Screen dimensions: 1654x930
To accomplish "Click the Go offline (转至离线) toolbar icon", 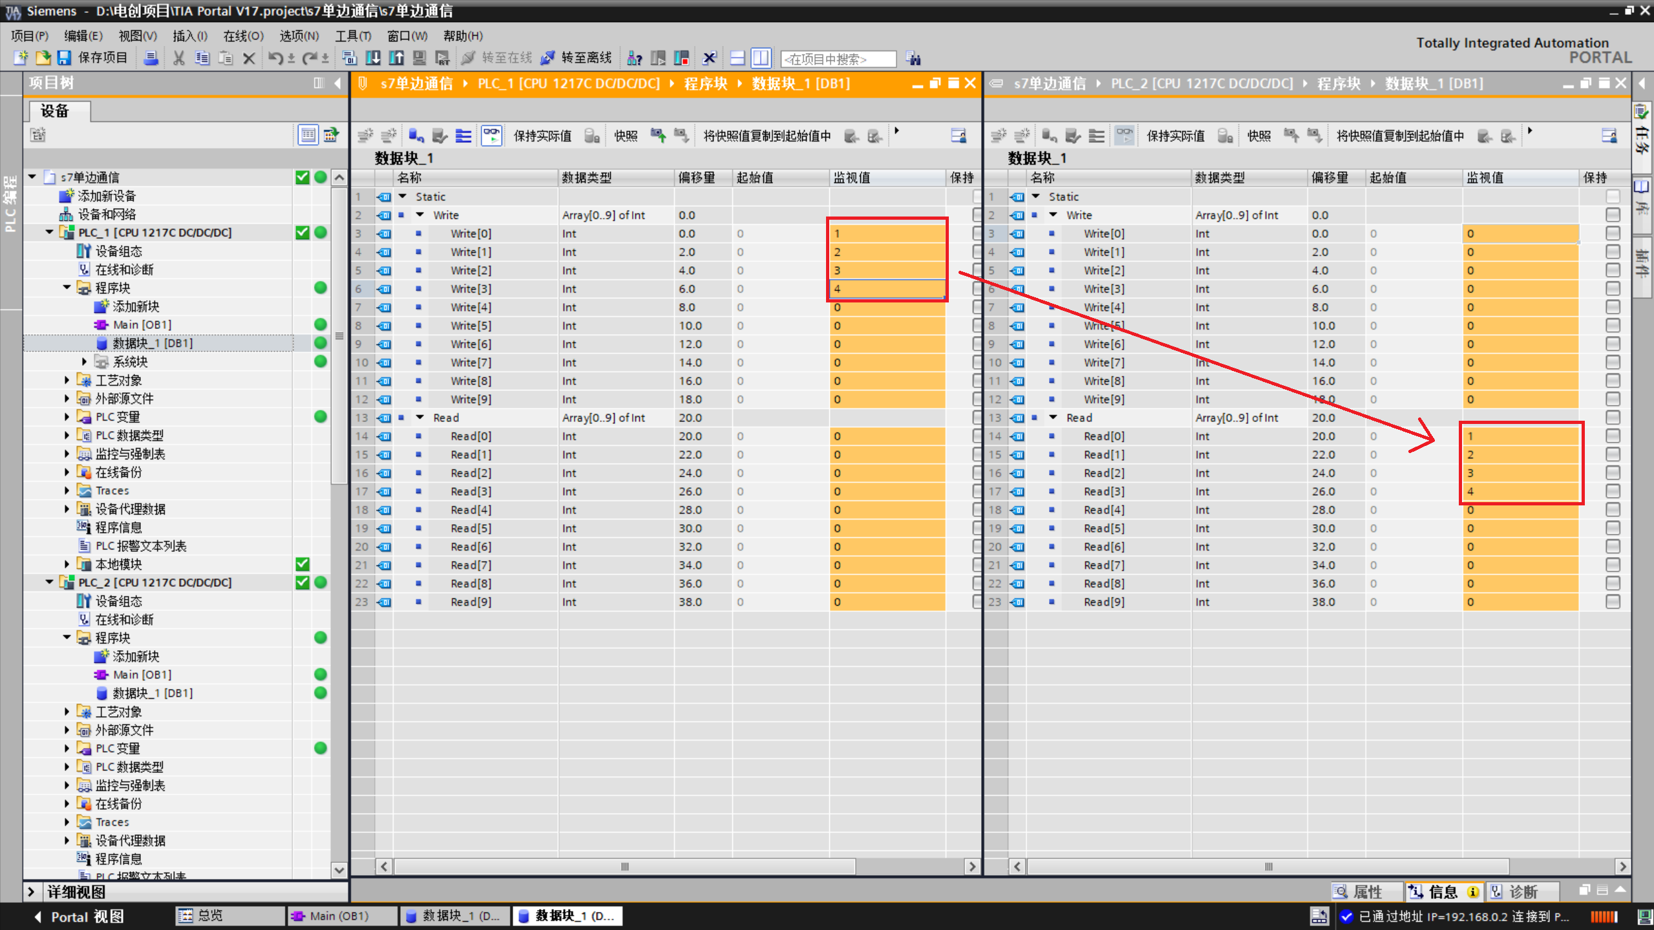I will (x=548, y=58).
